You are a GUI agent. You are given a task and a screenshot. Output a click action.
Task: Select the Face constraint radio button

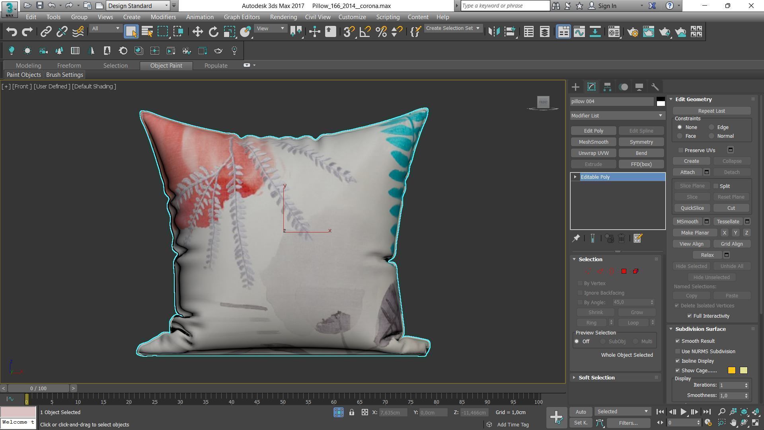(x=680, y=136)
